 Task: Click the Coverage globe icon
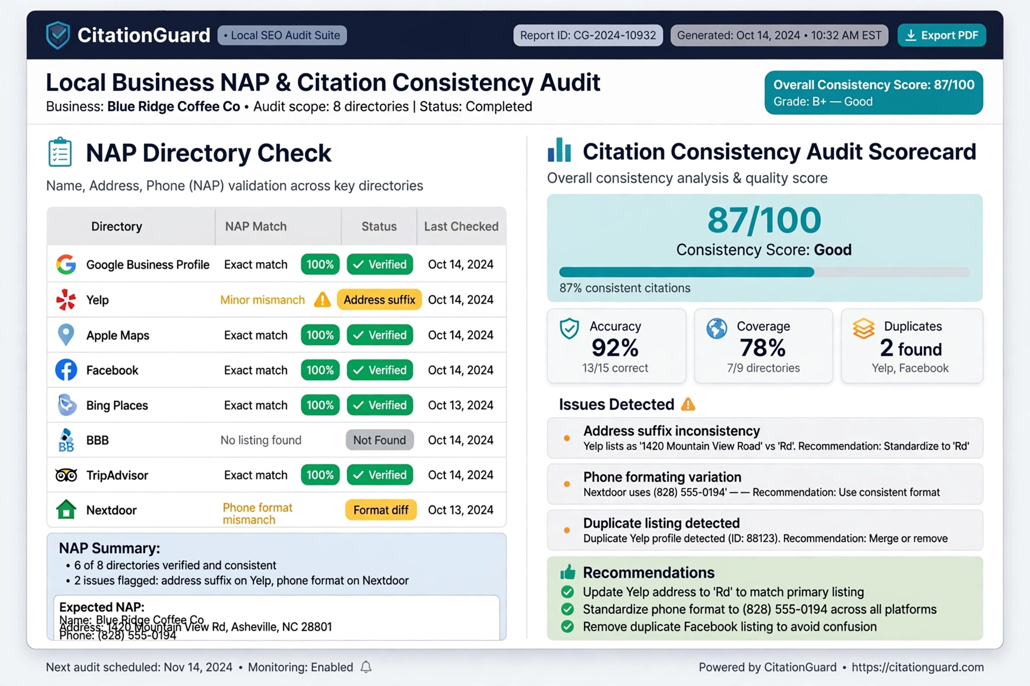pos(716,329)
